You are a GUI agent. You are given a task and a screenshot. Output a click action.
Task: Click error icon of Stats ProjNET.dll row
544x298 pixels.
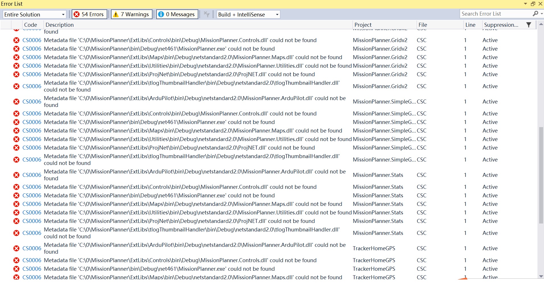pos(17,221)
